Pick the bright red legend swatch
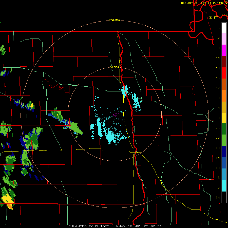 point(224,73)
